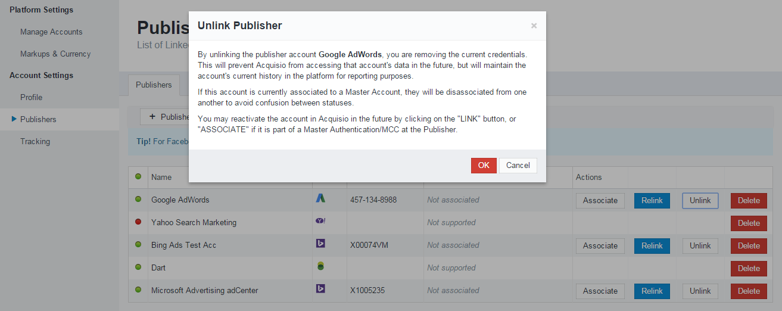Click the Google AdWords logo icon

320,199
